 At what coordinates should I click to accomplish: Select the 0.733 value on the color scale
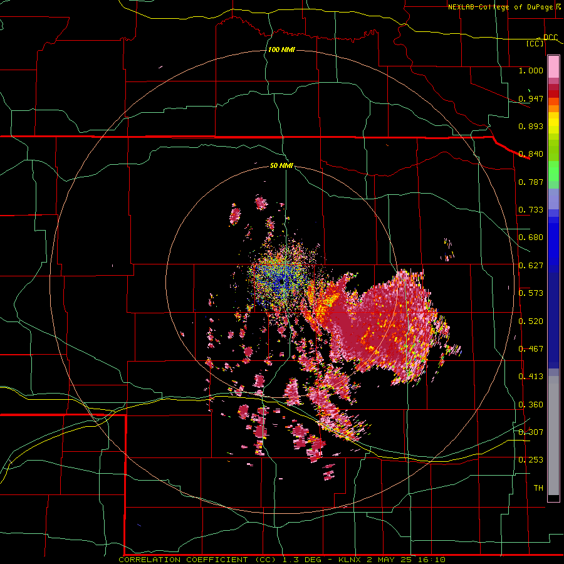pyautogui.click(x=531, y=210)
